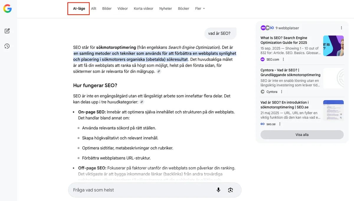Click the 'Visa alla' button
Image resolution: width=354 pixels, height=201 pixels.
[x=302, y=135]
